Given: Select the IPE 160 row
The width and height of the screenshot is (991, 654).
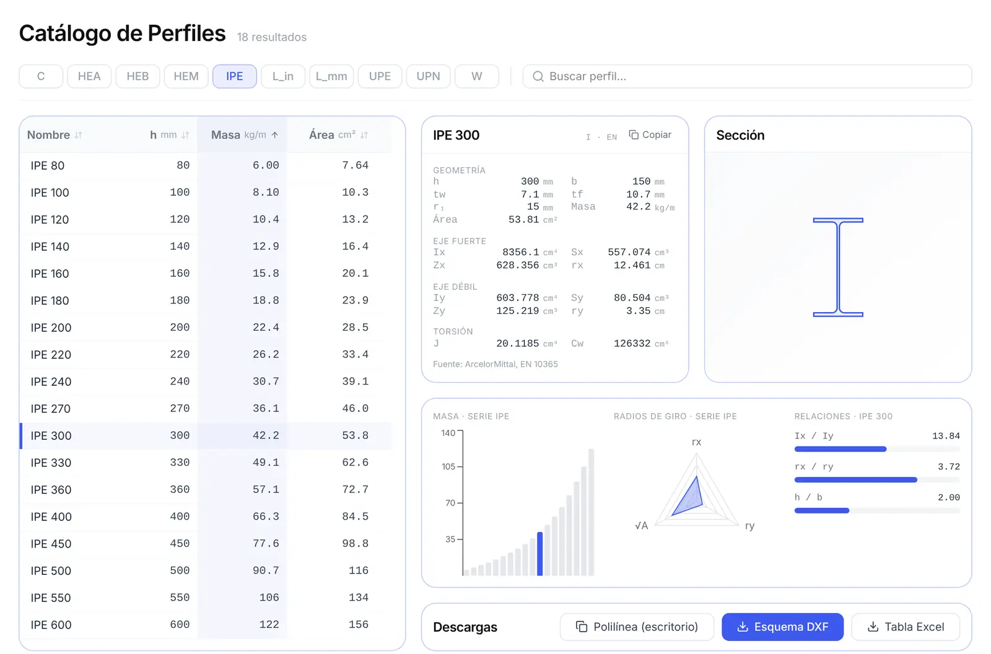Looking at the screenshot, I should coord(206,274).
